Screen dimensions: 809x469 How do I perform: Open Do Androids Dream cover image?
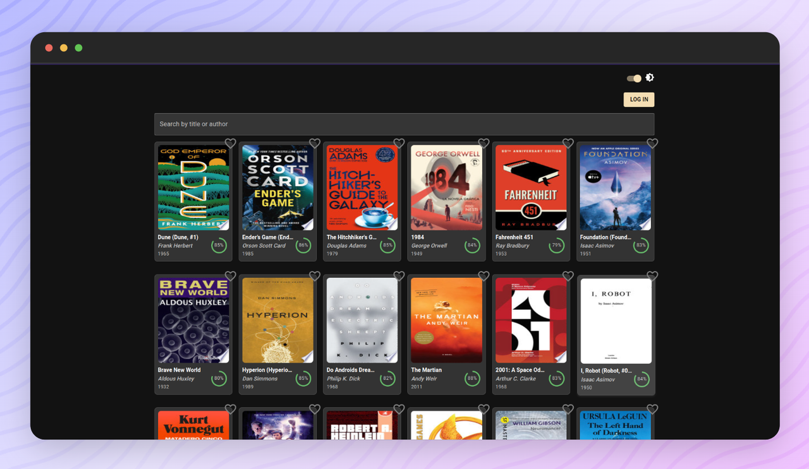click(x=362, y=320)
